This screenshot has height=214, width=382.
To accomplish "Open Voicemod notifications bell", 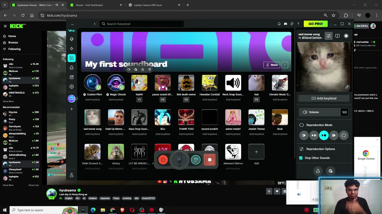I will [x=279, y=24].
